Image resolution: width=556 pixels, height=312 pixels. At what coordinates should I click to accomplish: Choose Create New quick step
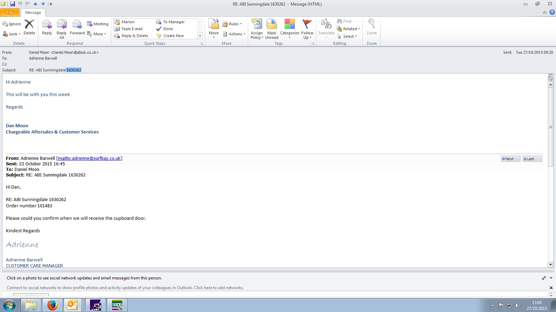170,36
